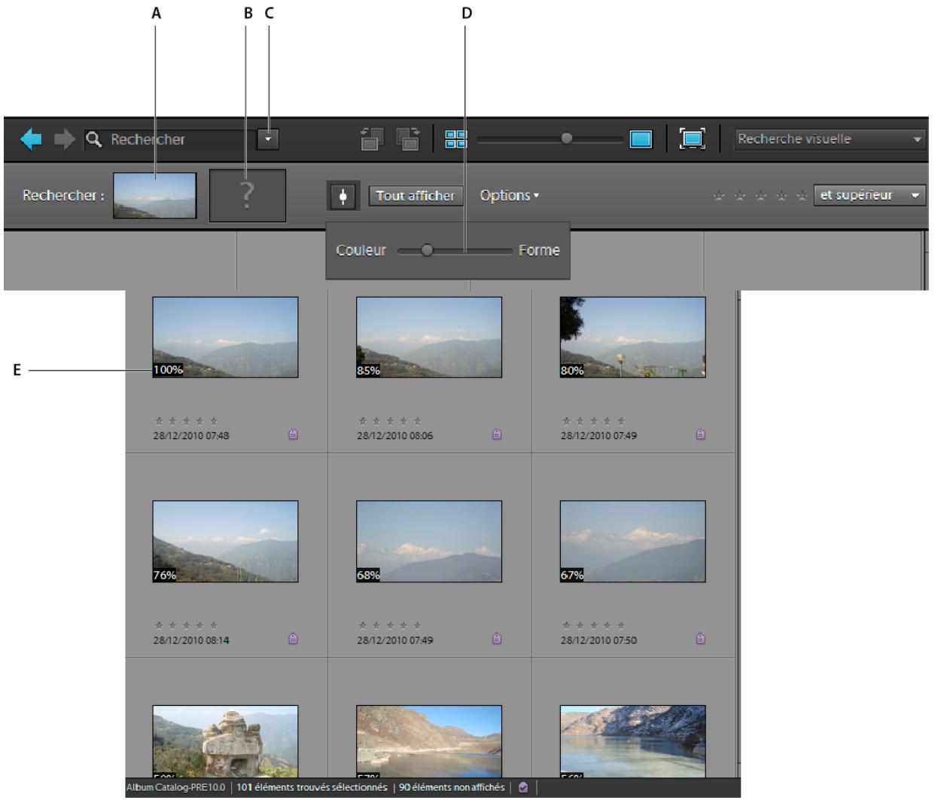This screenshot has height=800, width=935.
Task: Select the 100% match photo thumbnail
Action: pyautogui.click(x=225, y=337)
